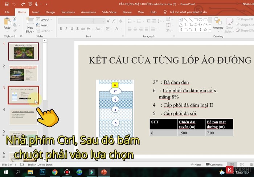This screenshot has width=254, height=177.
Task: Decrease list indent level
Action: tap(148, 21)
